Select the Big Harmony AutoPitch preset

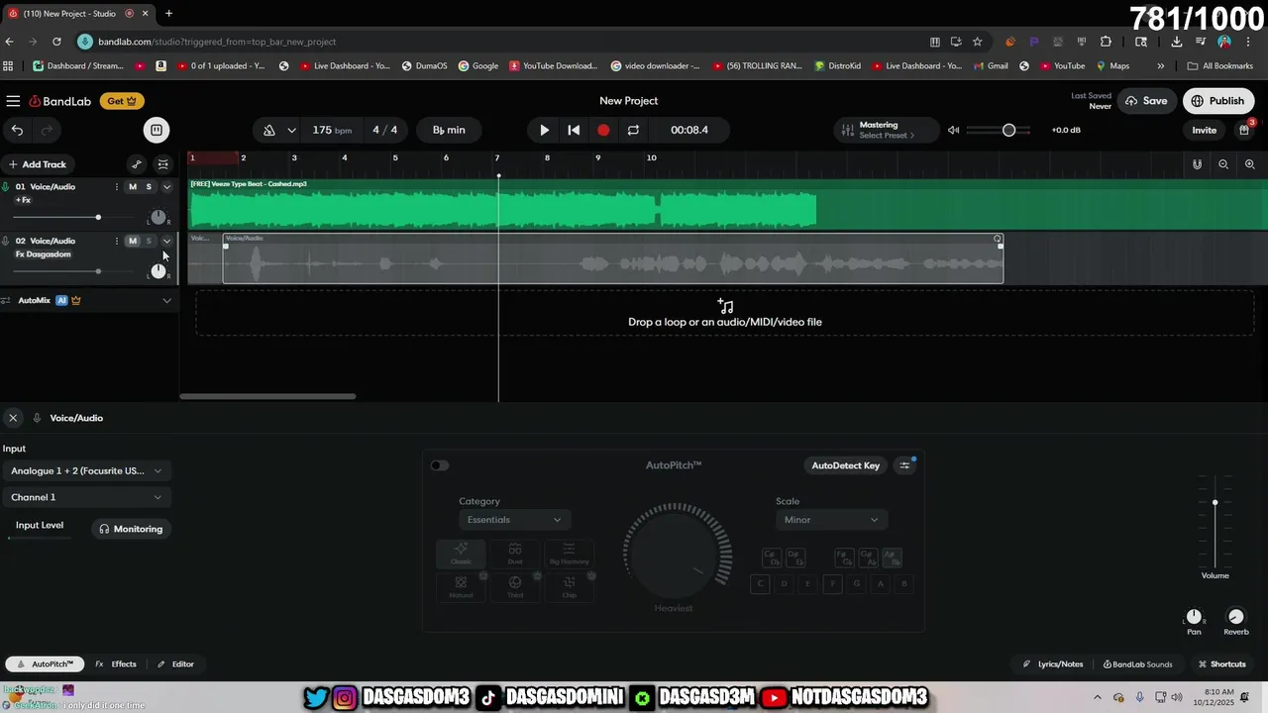569,554
